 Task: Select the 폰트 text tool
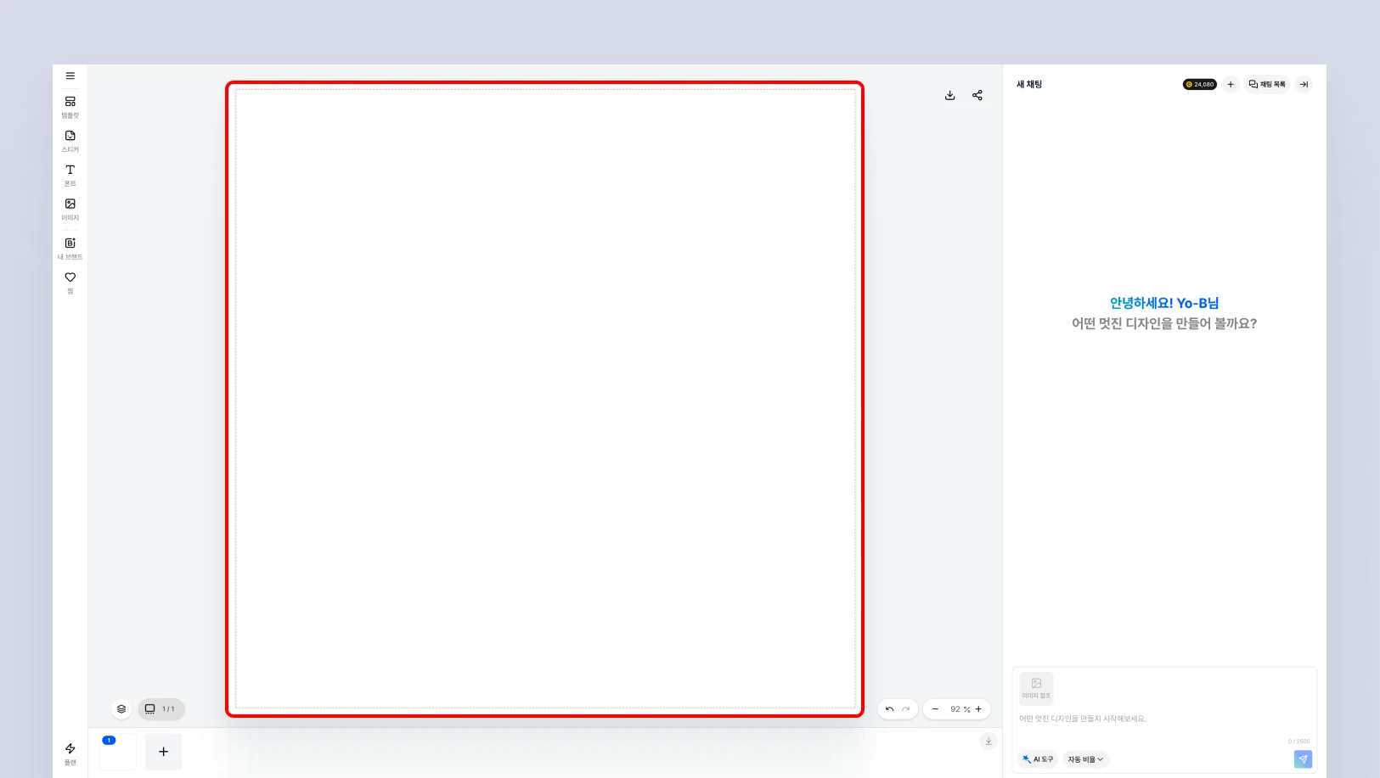click(70, 175)
